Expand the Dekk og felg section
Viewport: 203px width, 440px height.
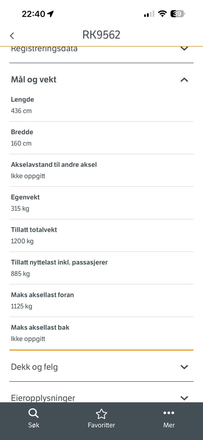(184, 367)
